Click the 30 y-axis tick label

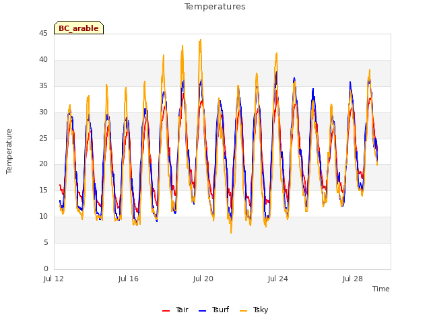43,112
